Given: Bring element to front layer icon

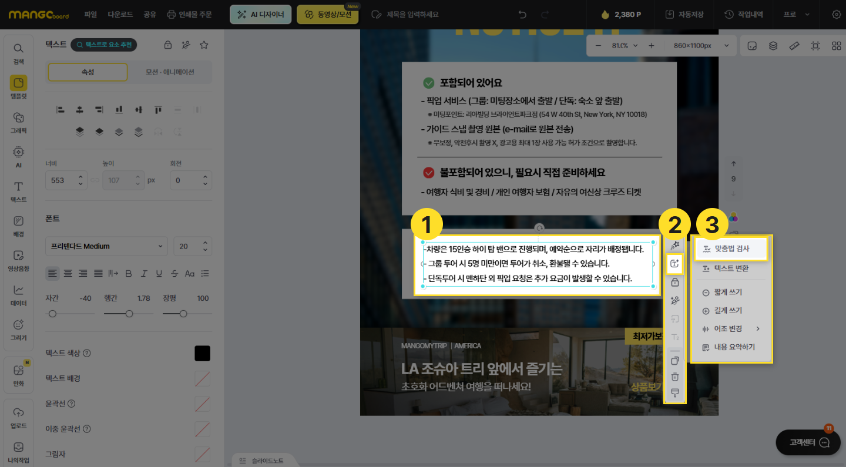Looking at the screenshot, I should [x=79, y=132].
